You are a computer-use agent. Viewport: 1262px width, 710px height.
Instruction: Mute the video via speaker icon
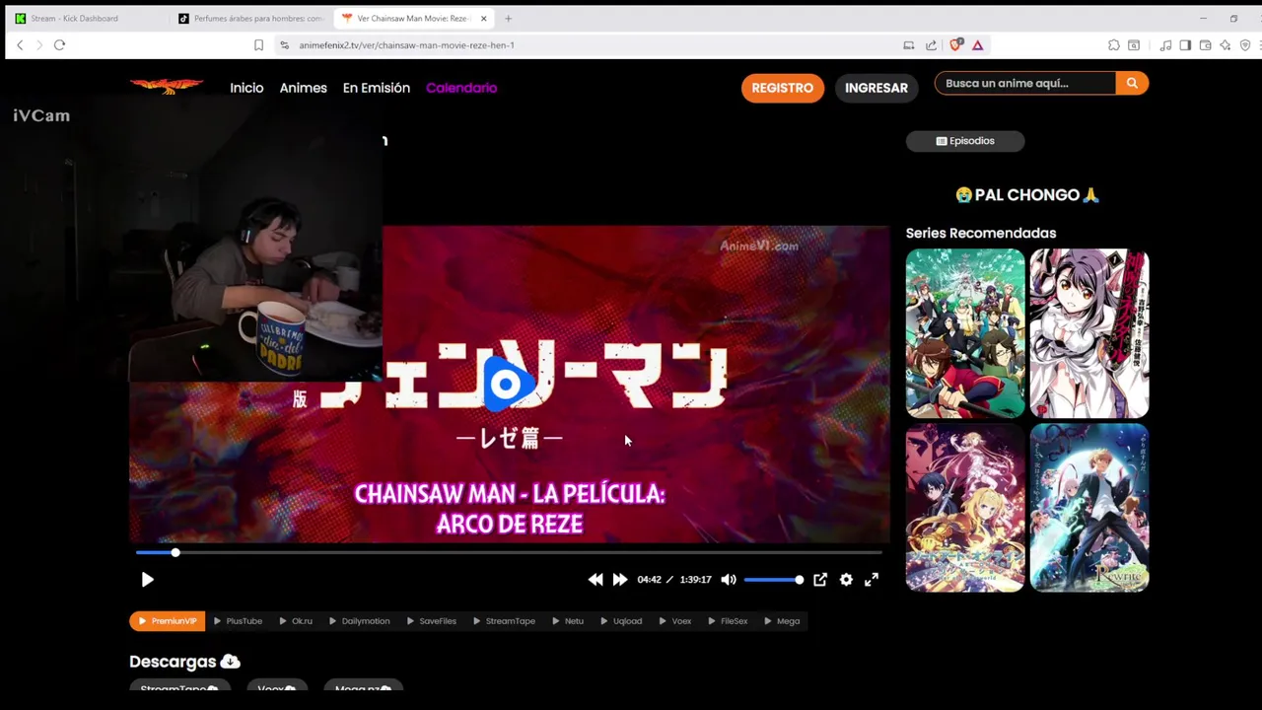point(729,580)
